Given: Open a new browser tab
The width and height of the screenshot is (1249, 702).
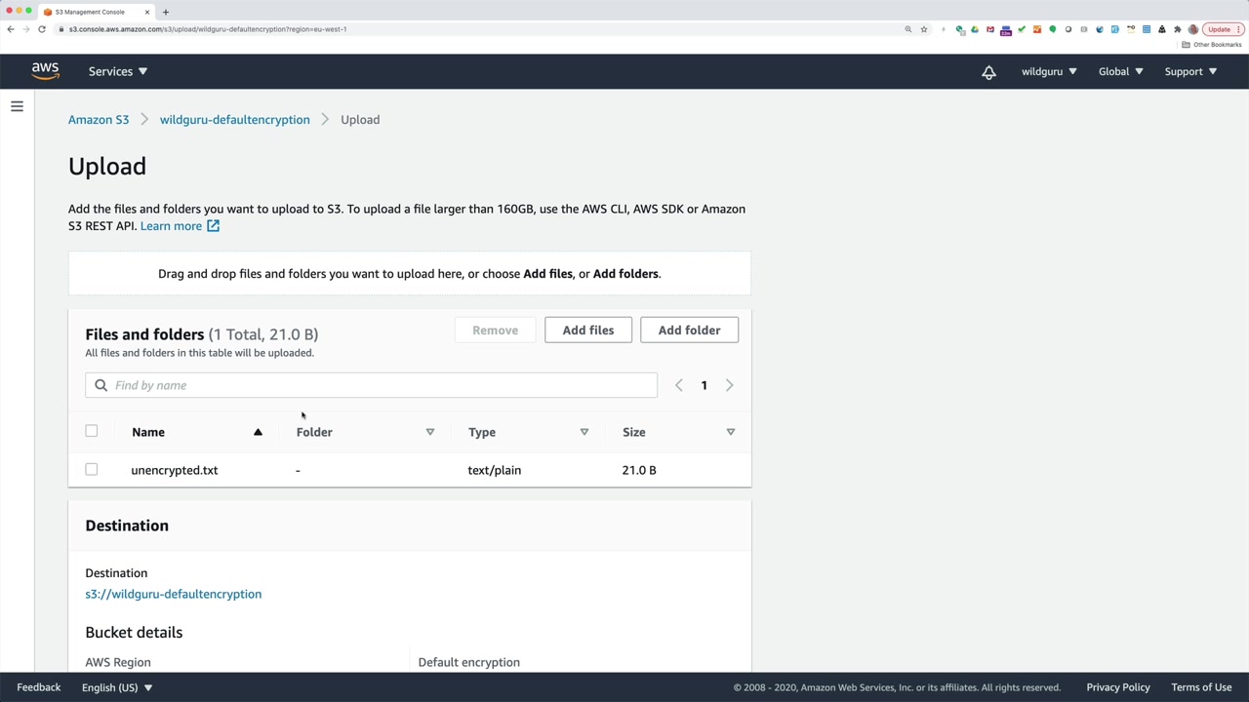Looking at the screenshot, I should [x=166, y=12].
